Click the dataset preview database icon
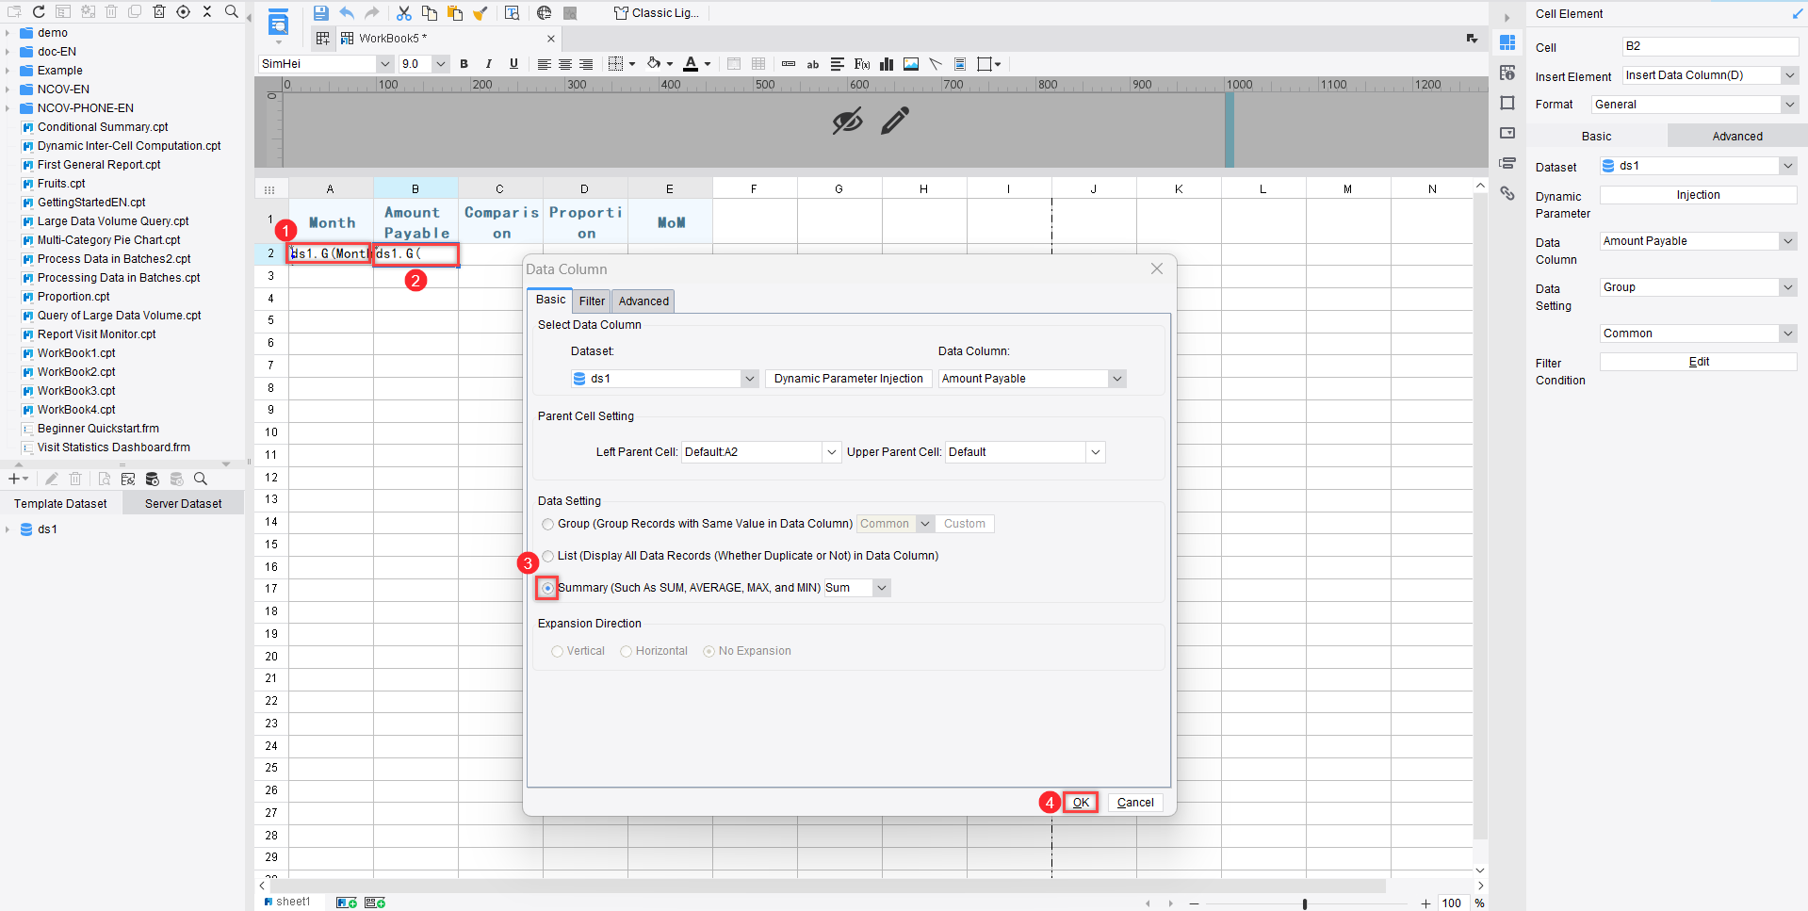 (x=153, y=479)
